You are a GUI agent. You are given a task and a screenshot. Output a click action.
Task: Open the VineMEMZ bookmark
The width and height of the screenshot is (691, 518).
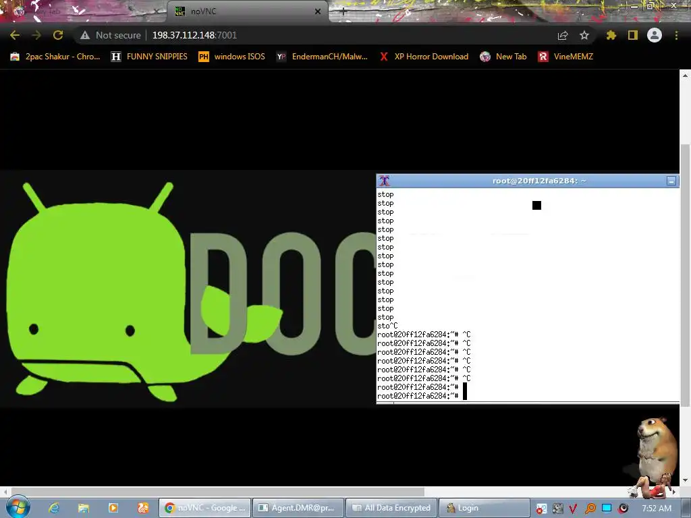pyautogui.click(x=565, y=57)
